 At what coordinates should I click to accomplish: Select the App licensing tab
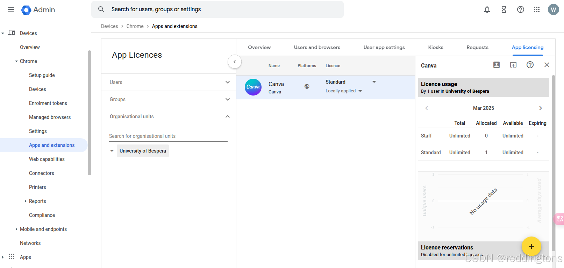528,47
